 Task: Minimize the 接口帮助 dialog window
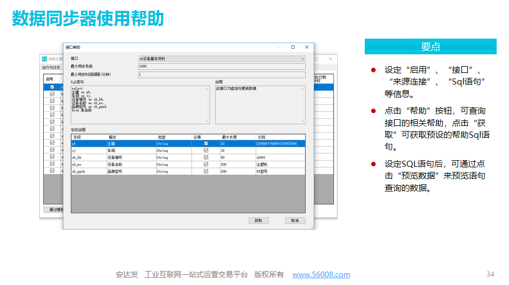point(278,48)
